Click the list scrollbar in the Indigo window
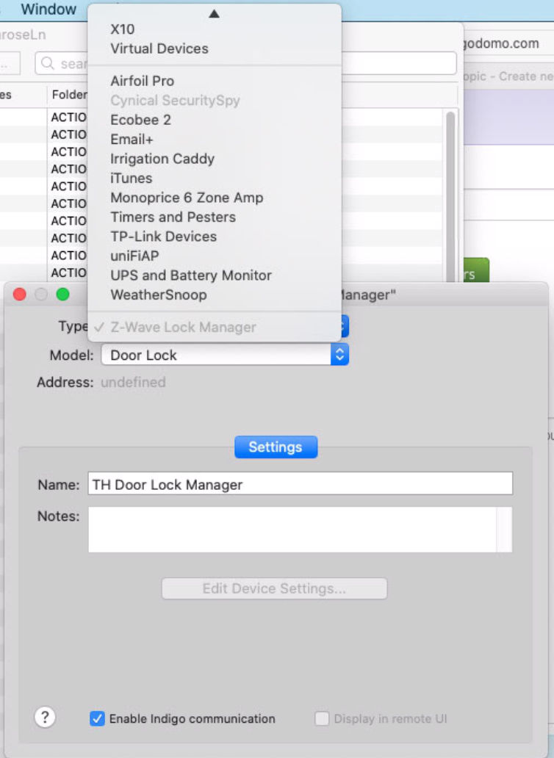554x758 pixels. 450,196
